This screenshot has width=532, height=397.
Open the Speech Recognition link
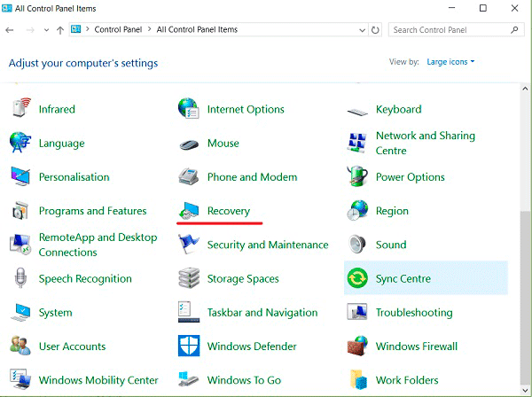pyautogui.click(x=85, y=278)
